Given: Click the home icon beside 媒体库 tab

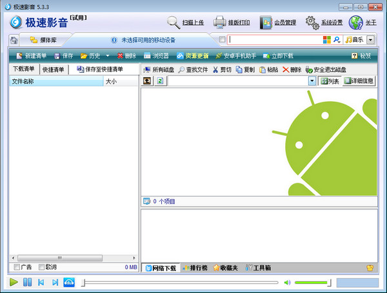Looking at the screenshot, I should (x=14, y=40).
